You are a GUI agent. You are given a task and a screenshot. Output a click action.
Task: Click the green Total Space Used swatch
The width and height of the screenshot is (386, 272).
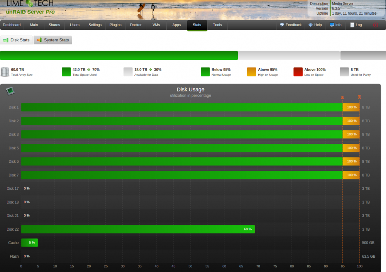click(66, 72)
